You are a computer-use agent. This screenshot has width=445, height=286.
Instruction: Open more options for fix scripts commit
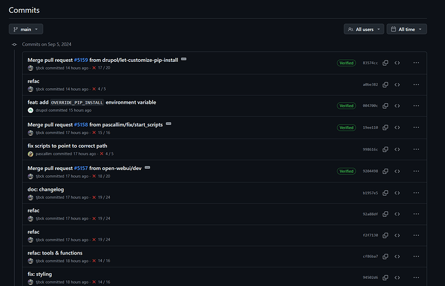pos(416,149)
